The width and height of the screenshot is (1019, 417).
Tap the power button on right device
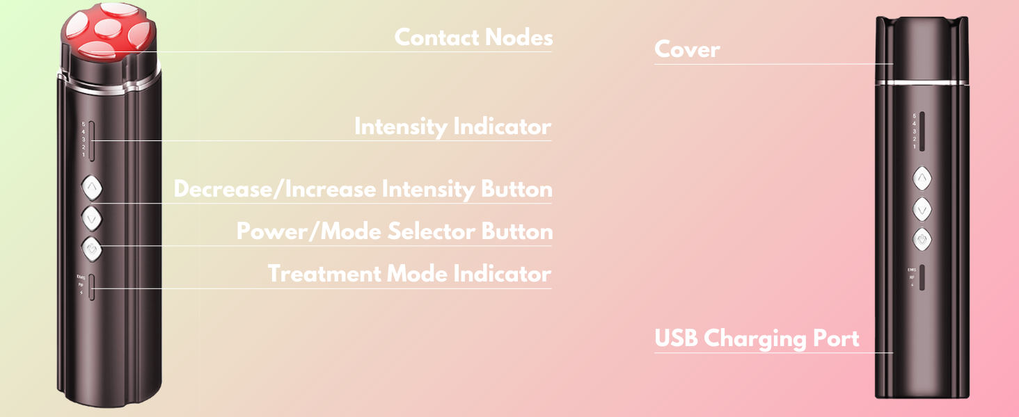(922, 240)
